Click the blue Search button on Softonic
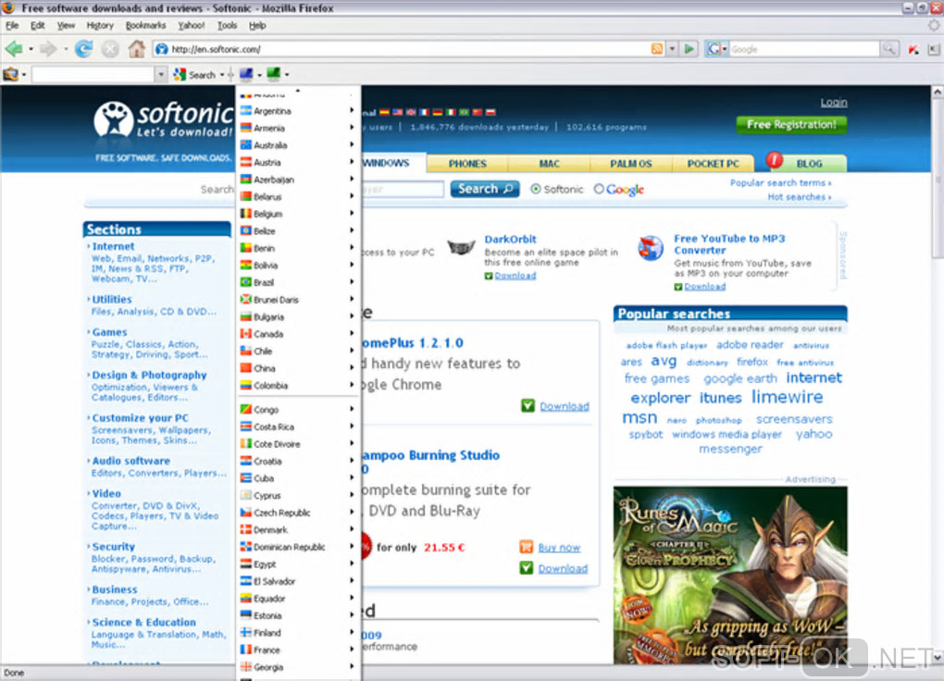Screen dimensions: 944x681 (485, 189)
